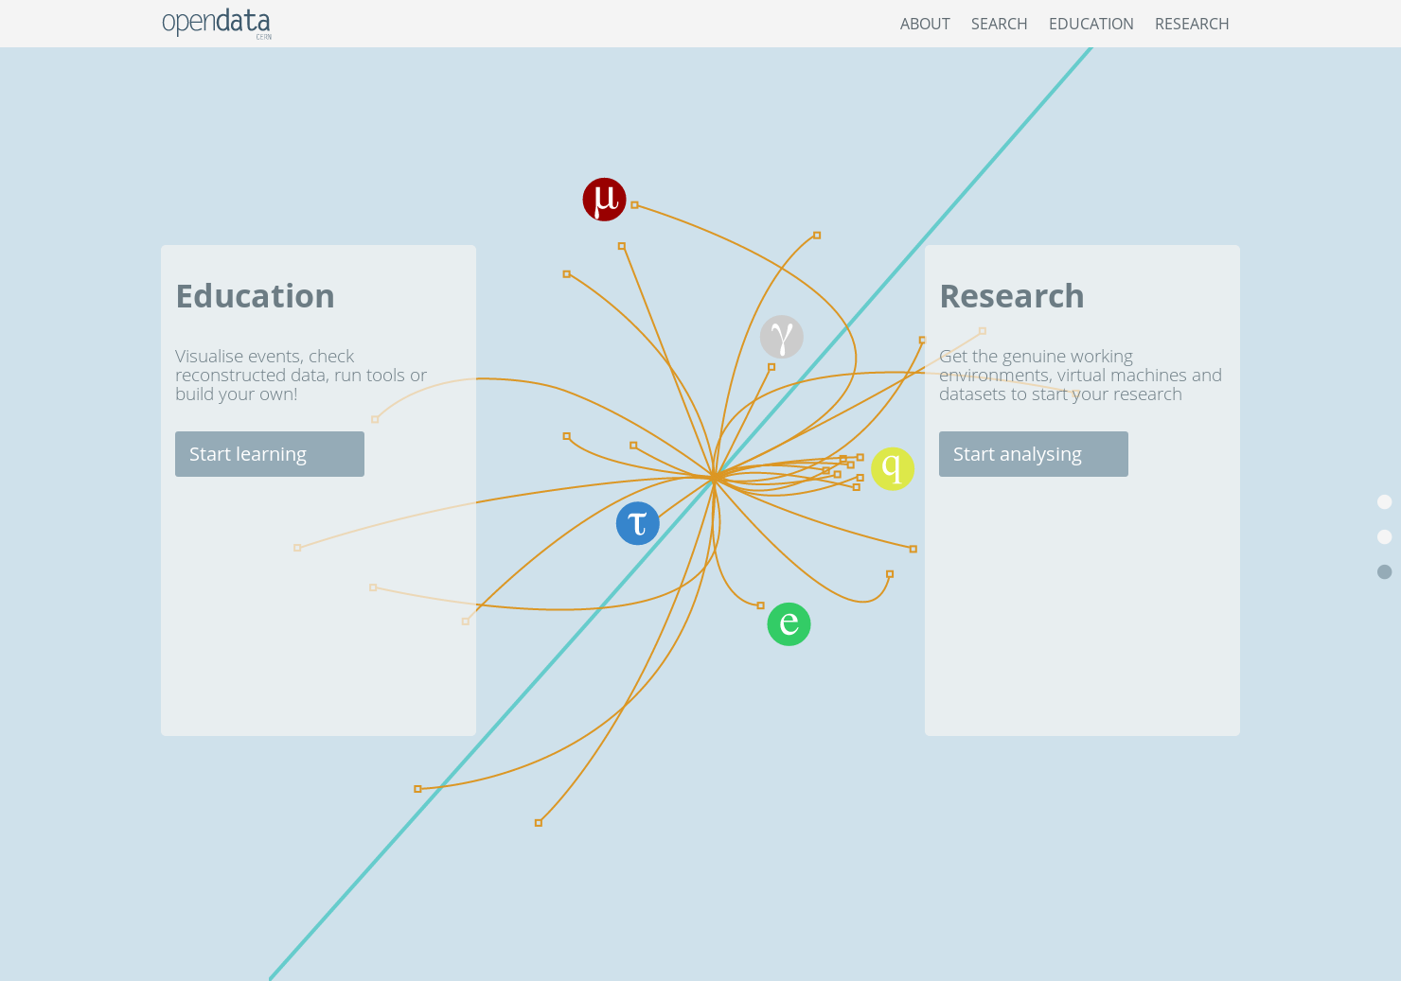Click the Start analysing button
1401x981 pixels.
tap(1033, 454)
